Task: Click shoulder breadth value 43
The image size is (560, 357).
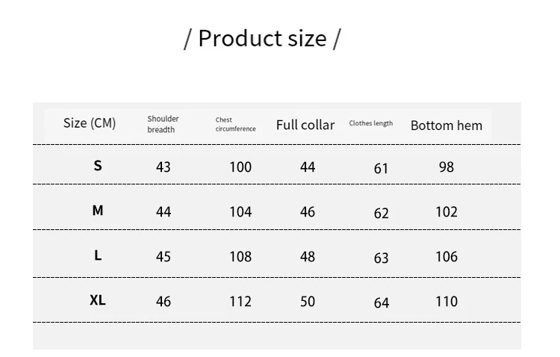Action: [x=164, y=167]
